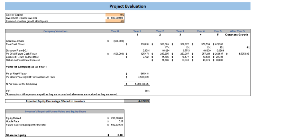The height and width of the screenshot is (140, 294).
Task: Click the 20,735 expected return value
Action: tap(220, 57)
